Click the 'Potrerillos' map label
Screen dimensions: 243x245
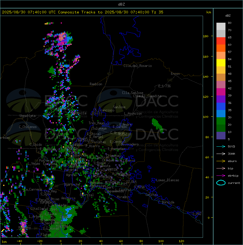49,161
